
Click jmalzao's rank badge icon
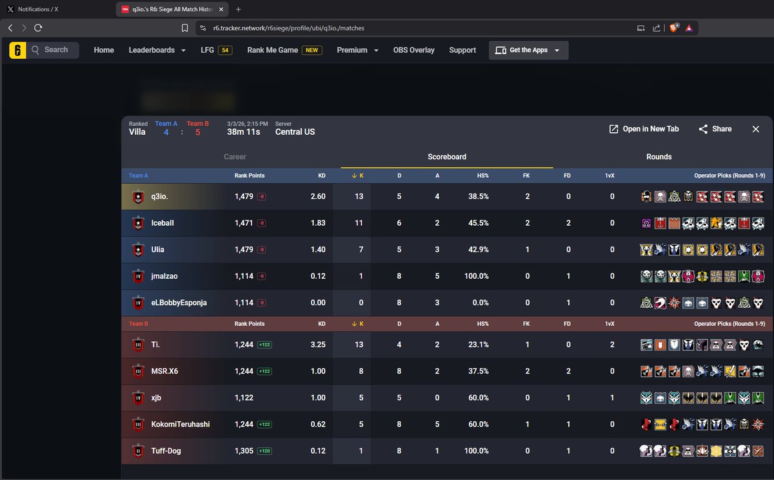137,276
